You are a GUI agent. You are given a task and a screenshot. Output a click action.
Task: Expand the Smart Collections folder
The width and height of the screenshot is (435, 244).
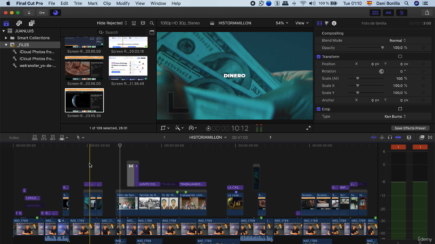click(6, 38)
